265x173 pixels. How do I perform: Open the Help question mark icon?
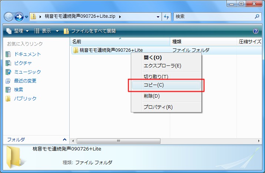pos(255,31)
